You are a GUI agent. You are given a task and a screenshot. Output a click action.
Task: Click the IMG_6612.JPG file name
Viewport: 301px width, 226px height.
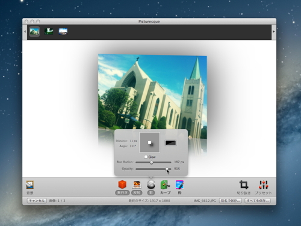tap(205, 201)
